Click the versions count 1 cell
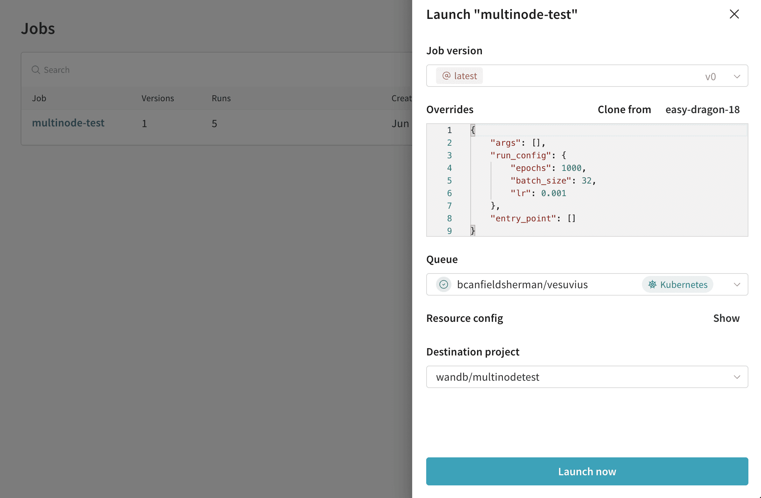This screenshot has width=761, height=498. 144,124
